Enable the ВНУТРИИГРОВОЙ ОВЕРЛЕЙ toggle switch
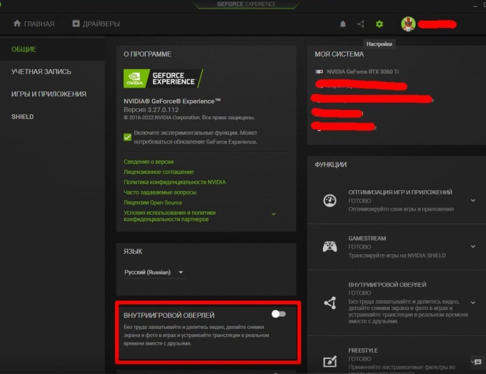This screenshot has width=486, height=374. click(x=278, y=314)
